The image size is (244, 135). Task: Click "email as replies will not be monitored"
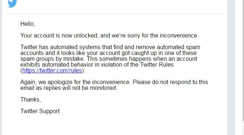69,88
